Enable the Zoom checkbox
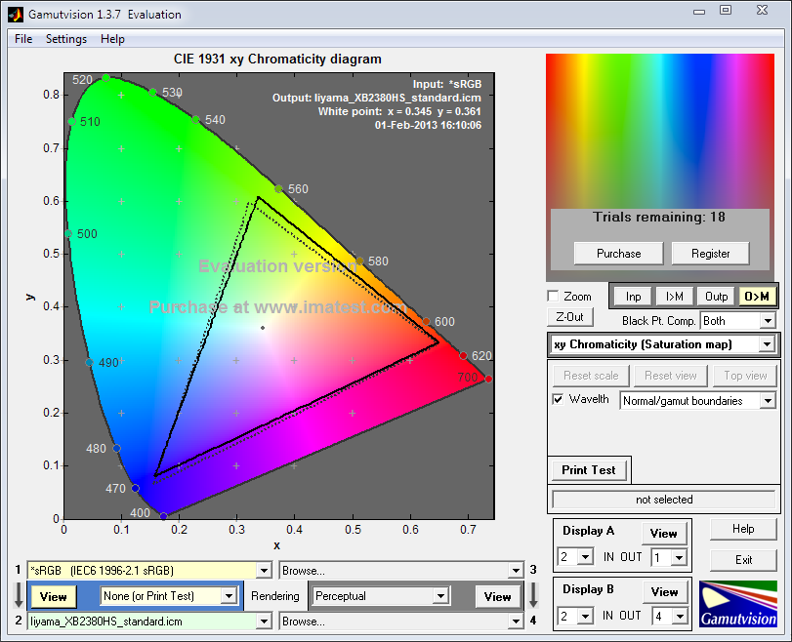 pos(554,297)
